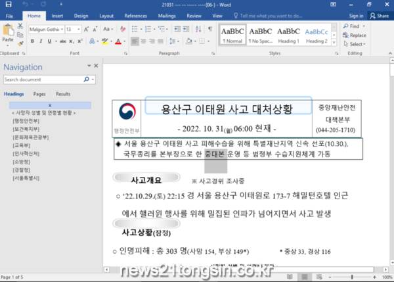Open the References ribbon tab
The width and height of the screenshot is (394, 282).
(135, 15)
